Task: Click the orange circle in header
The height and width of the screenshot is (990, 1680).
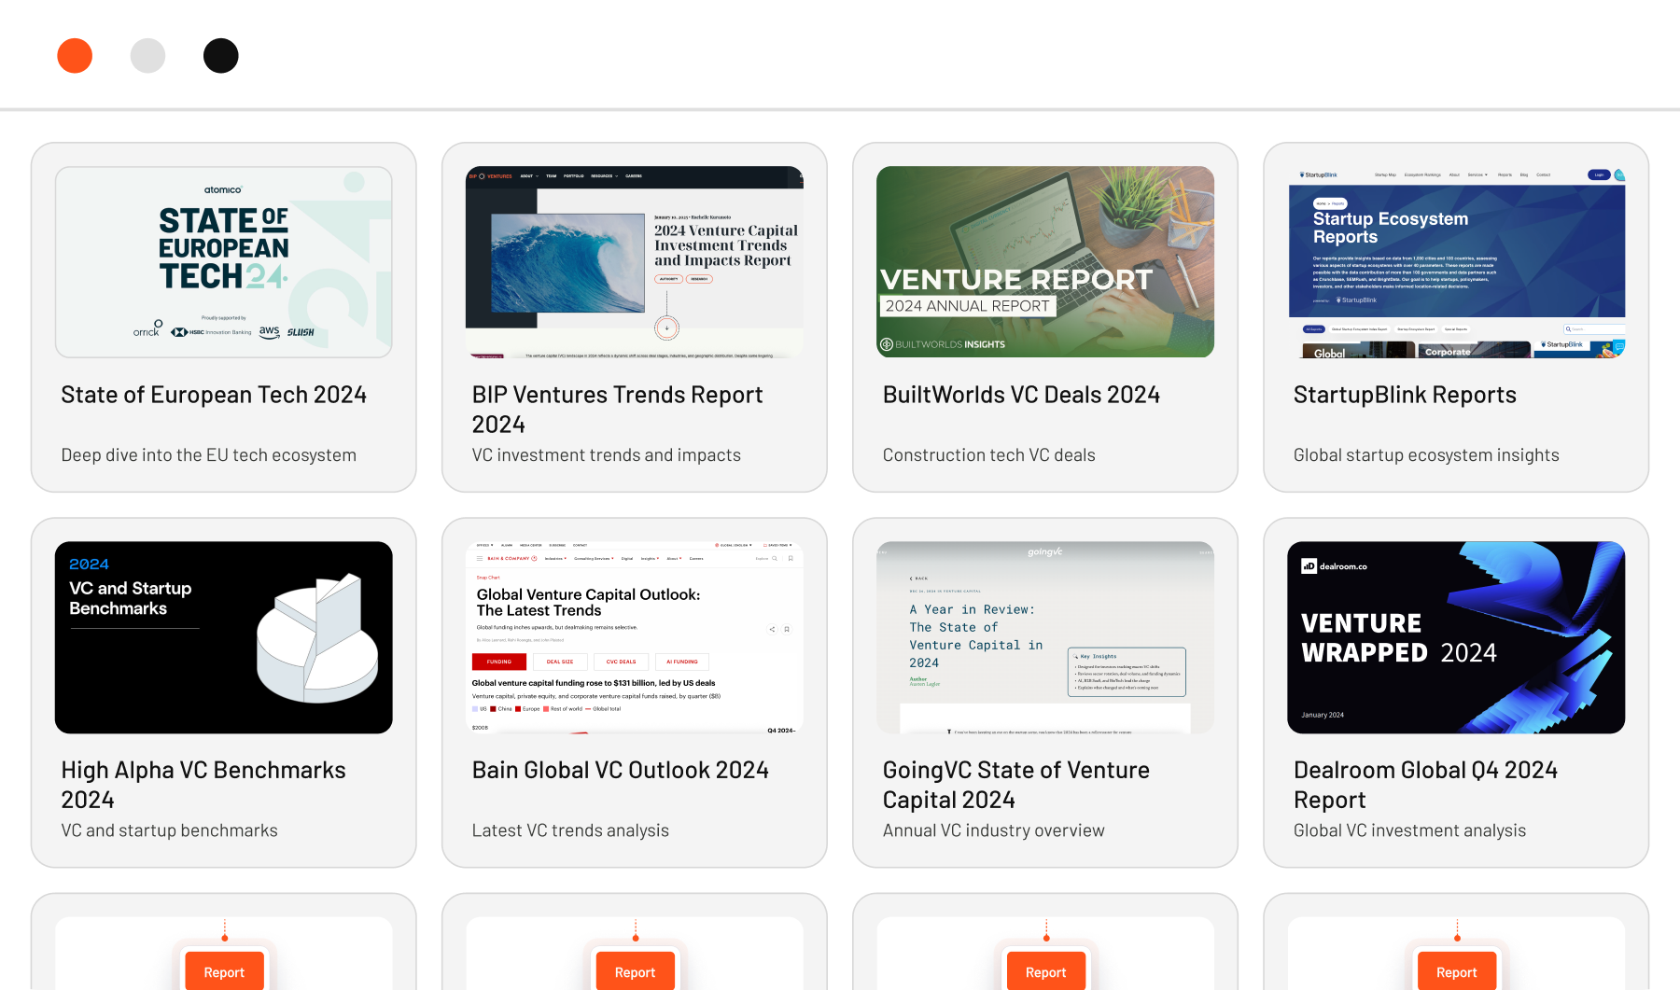Action: coord(75,56)
